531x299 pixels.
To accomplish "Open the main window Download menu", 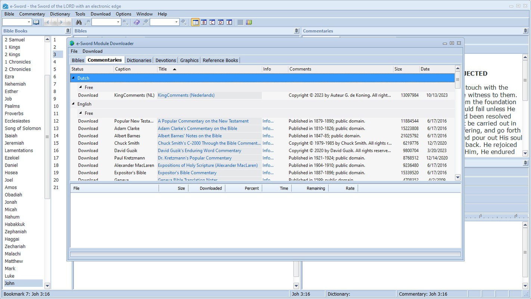I will tap(100, 14).
